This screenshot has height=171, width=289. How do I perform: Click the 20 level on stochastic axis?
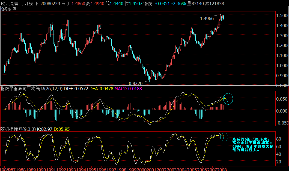279,162
